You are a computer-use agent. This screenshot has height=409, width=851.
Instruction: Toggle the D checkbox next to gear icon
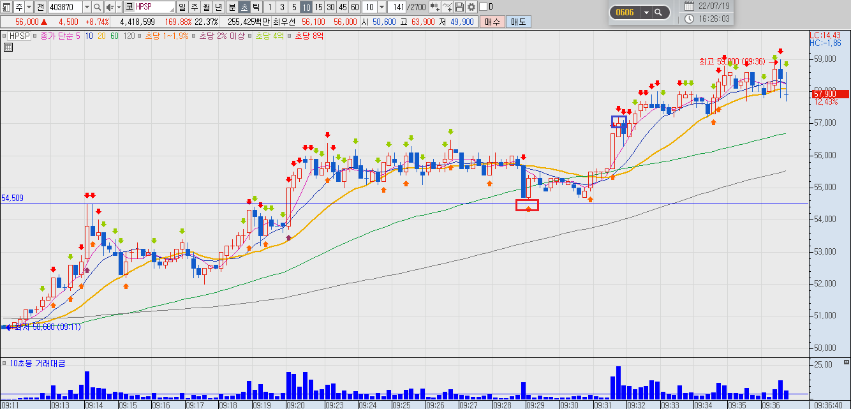483,7
